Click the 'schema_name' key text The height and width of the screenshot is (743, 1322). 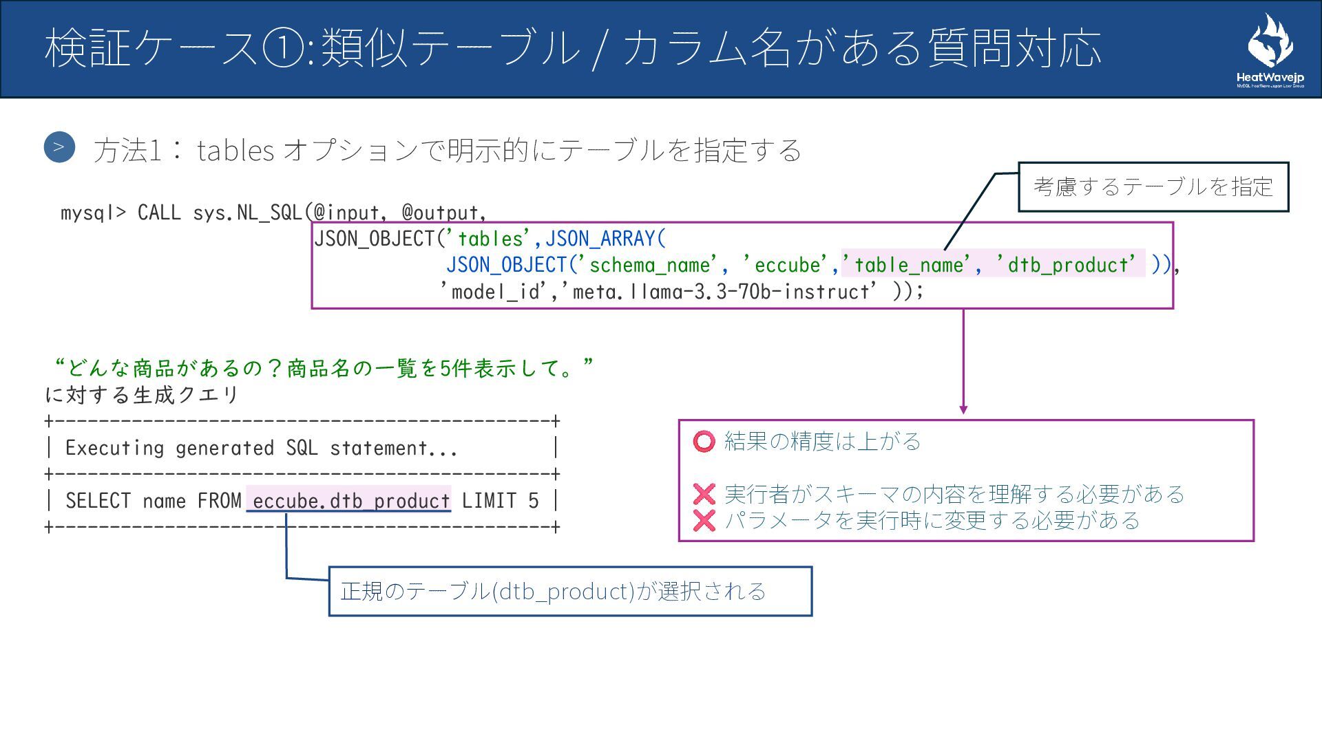coord(649,265)
